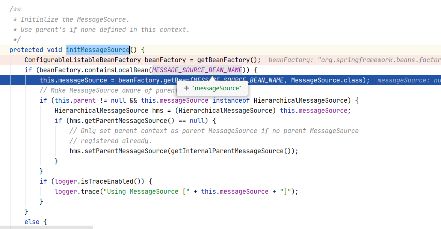
Task: Click the inline messageSource debug hint
Action: [x=409, y=80]
